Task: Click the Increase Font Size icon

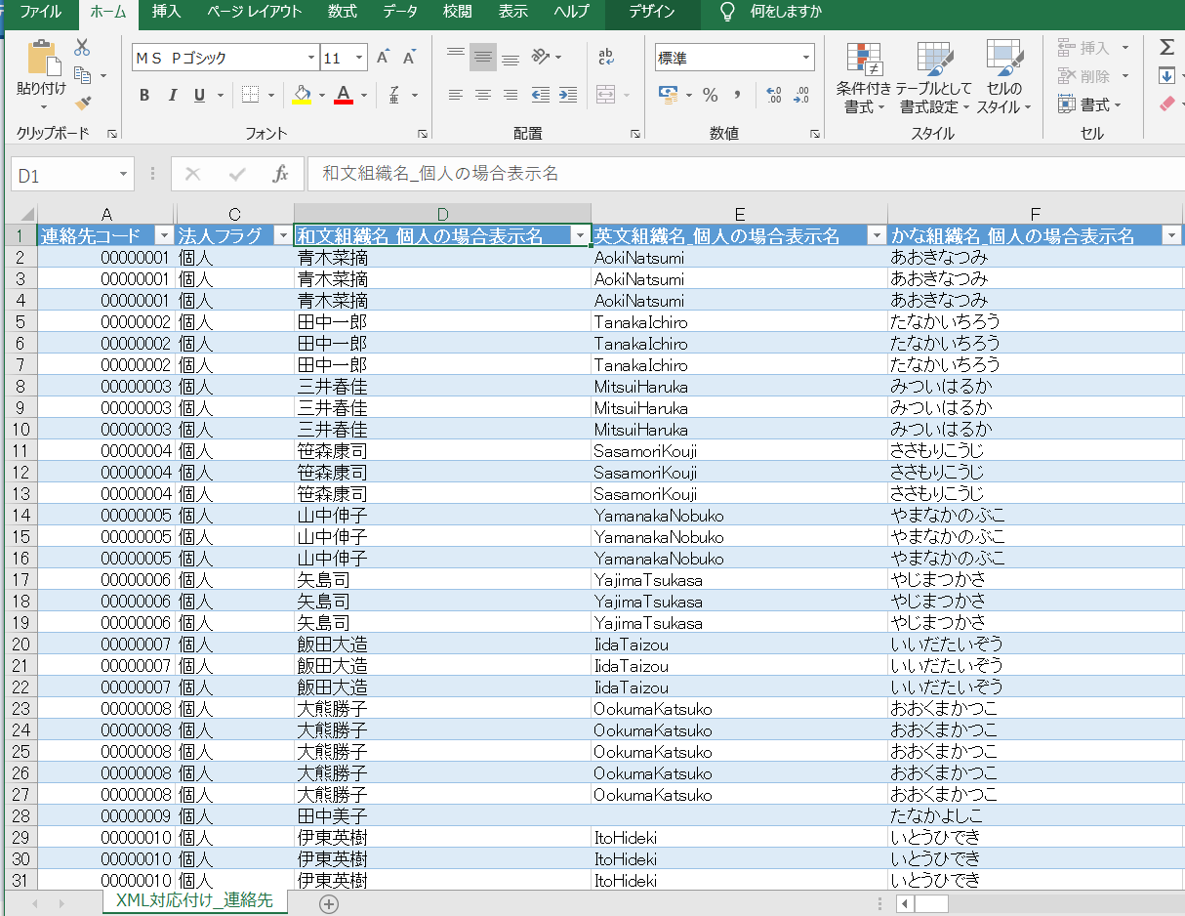Action: click(x=384, y=58)
